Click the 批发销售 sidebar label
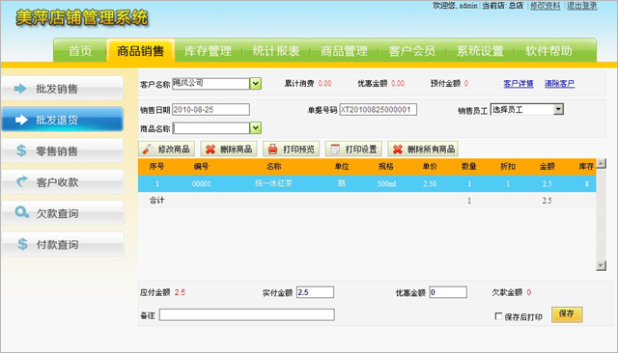The width and height of the screenshot is (618, 353). pyautogui.click(x=57, y=89)
